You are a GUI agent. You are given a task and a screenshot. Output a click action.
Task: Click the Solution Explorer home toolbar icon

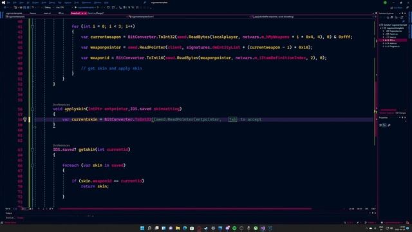click(388, 17)
